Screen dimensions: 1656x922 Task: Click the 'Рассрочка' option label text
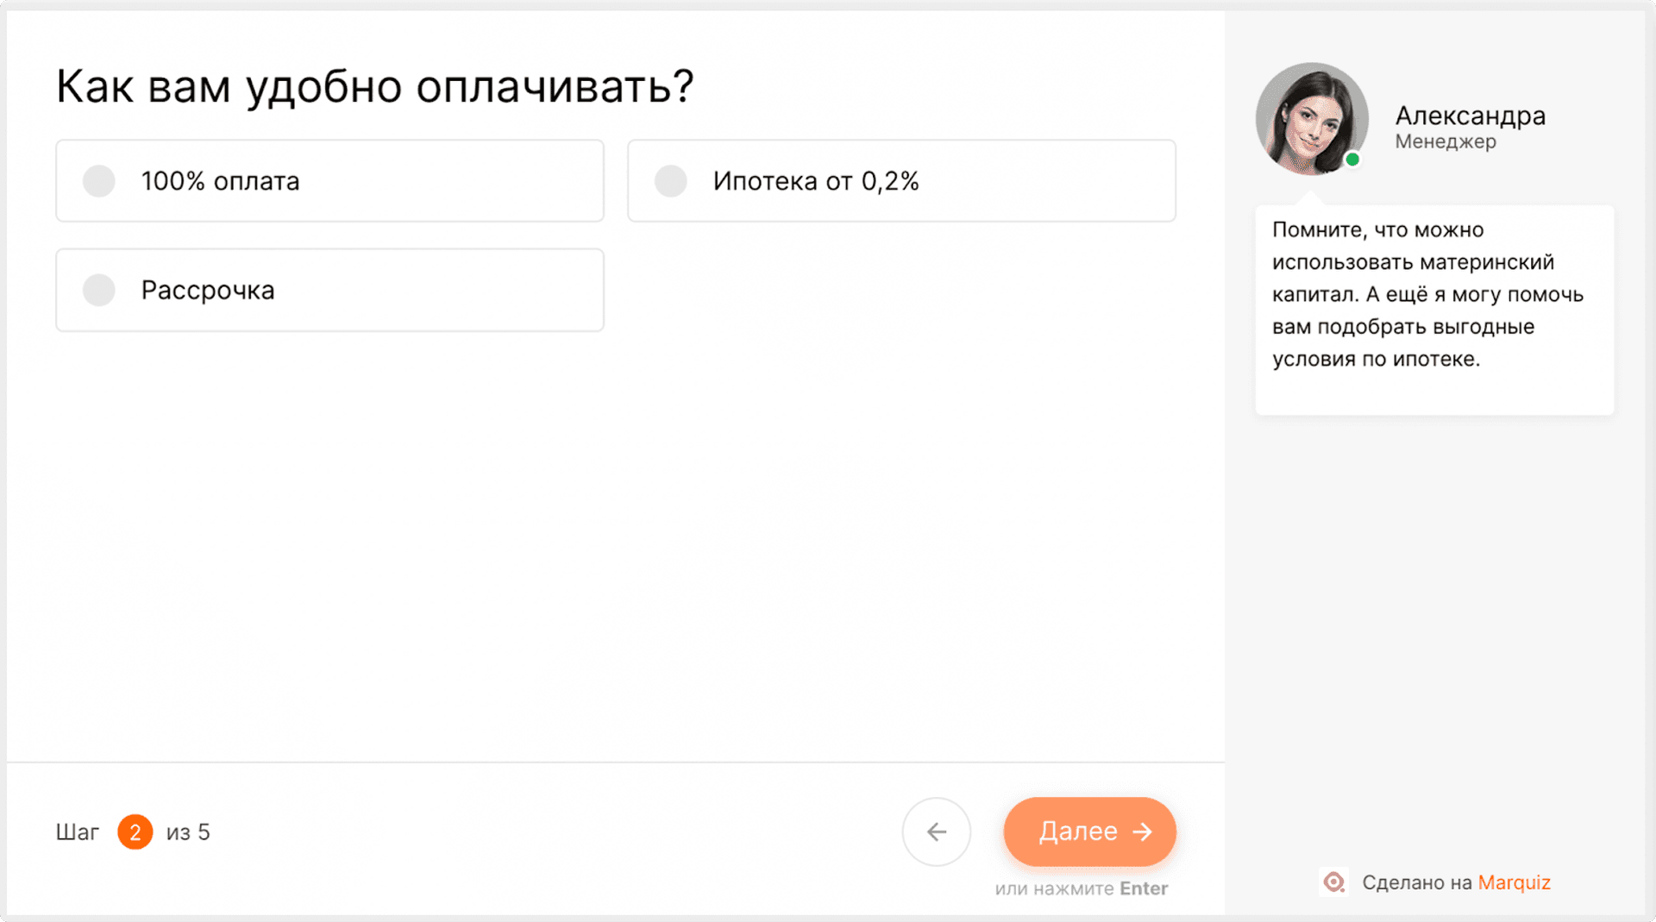point(208,291)
